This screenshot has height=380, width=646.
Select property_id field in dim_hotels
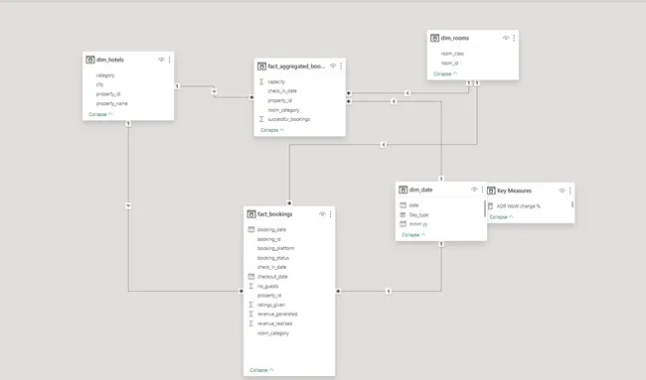pos(108,94)
